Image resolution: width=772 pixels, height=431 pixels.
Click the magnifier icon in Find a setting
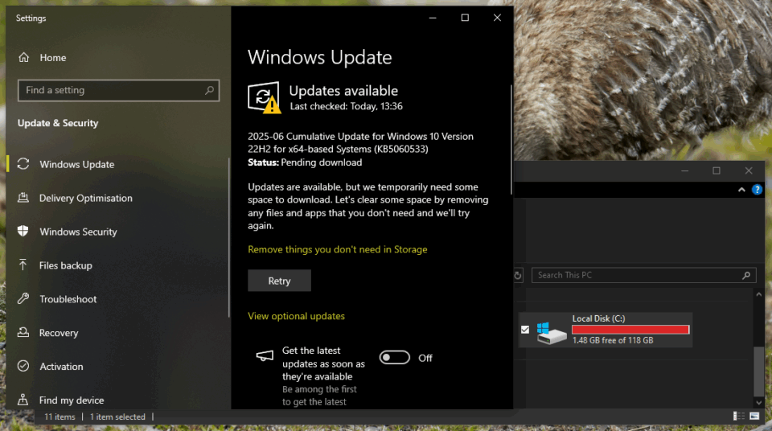209,90
